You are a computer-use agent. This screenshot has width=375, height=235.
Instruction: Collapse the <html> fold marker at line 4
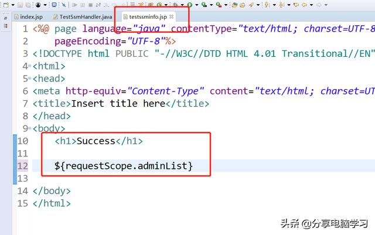(x=30, y=66)
